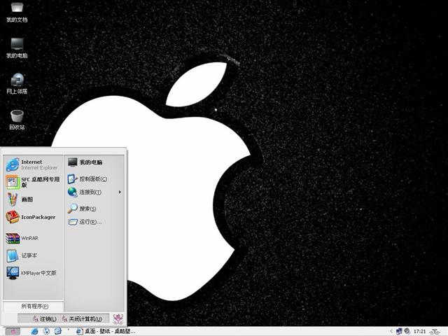448x336 pixels.
Task: Click 我的文档 desktop icon
Action: pyautogui.click(x=17, y=10)
